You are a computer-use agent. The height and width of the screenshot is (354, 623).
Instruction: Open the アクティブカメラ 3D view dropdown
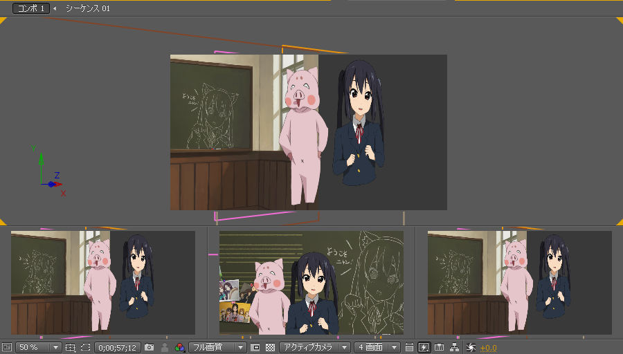coord(315,347)
